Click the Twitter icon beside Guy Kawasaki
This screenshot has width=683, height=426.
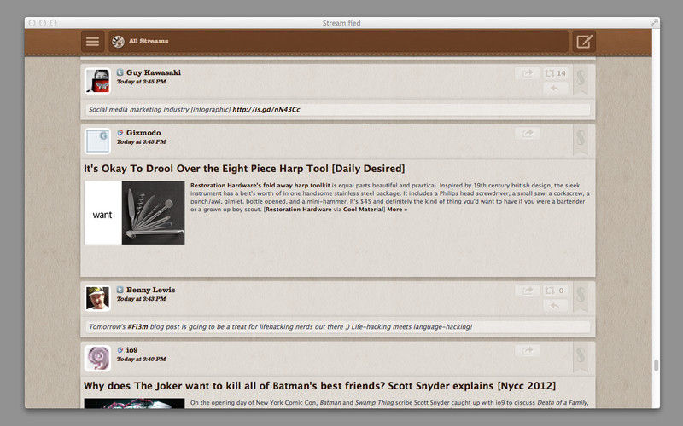(120, 72)
